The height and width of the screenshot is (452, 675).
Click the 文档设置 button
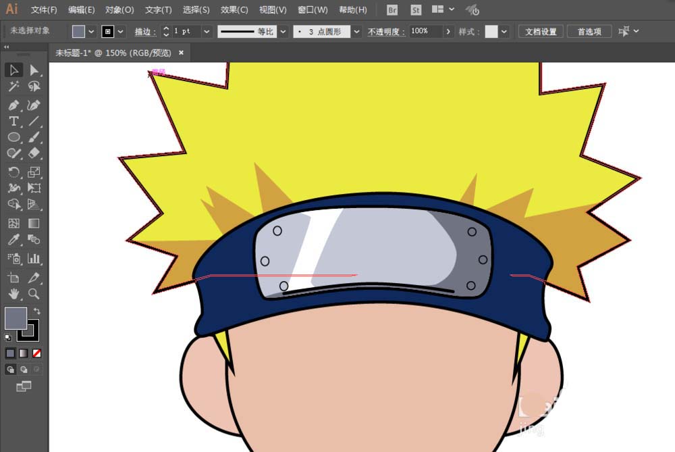coord(541,32)
